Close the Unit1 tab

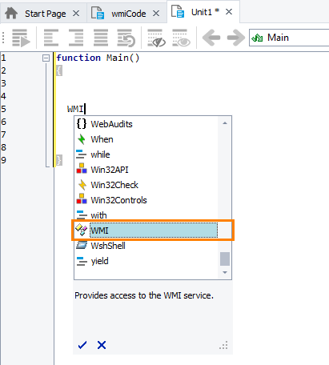point(229,12)
